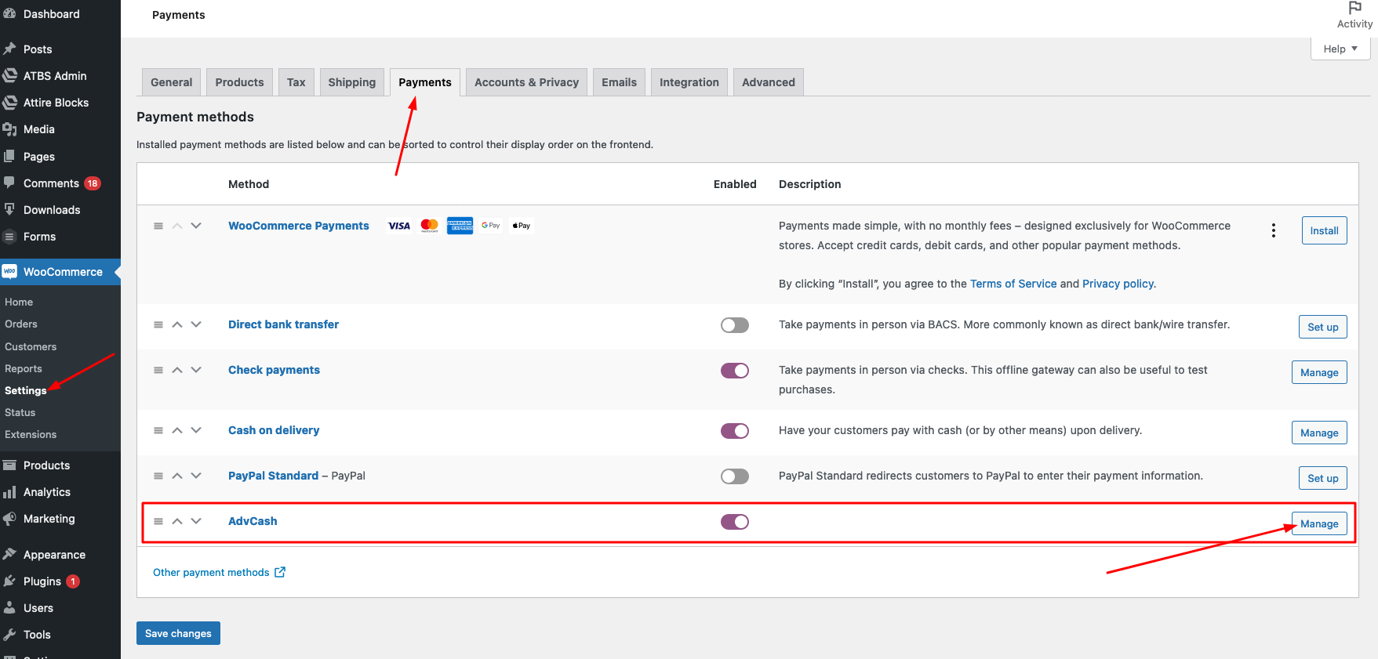Image resolution: width=1378 pixels, height=659 pixels.
Task: Click the Marketing megaphone icon
Action: pyautogui.click(x=9, y=519)
